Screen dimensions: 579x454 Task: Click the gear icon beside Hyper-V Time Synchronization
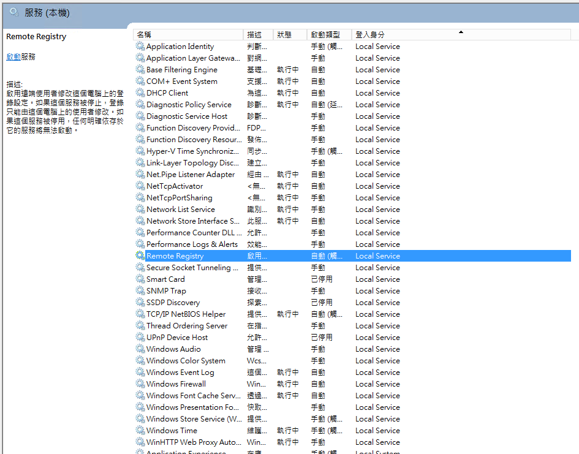pyautogui.click(x=140, y=151)
